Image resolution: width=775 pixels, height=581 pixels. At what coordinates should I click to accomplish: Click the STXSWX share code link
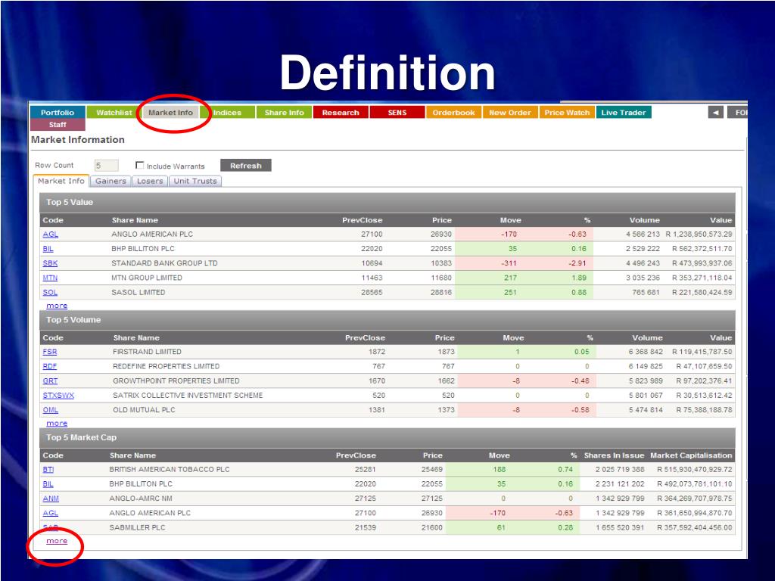(x=58, y=396)
